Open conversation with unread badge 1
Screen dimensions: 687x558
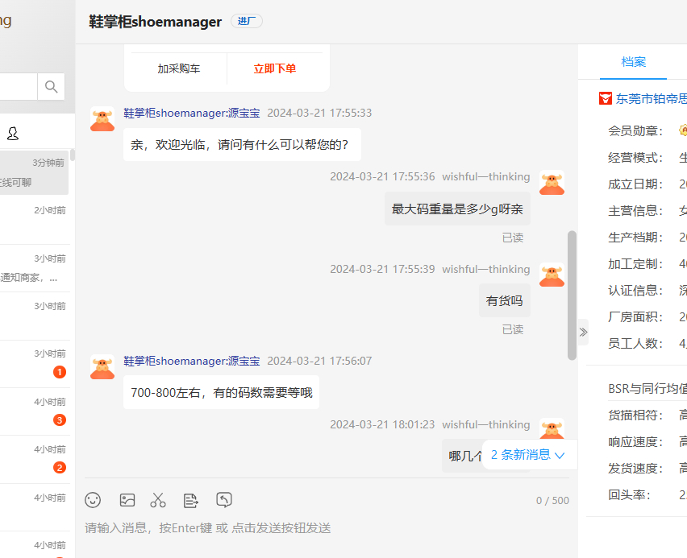coord(35,364)
